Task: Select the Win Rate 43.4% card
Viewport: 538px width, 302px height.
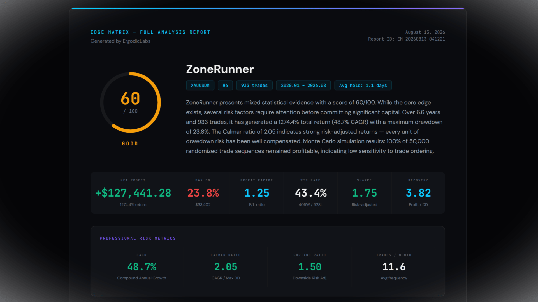Action: coord(310,193)
